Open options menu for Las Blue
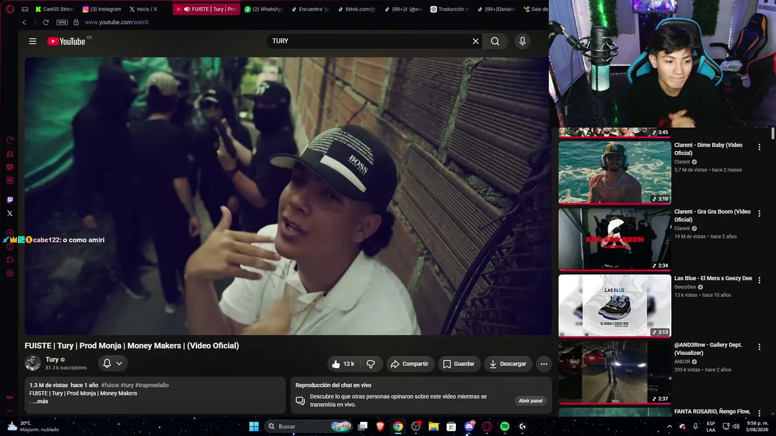This screenshot has height=436, width=776. [759, 280]
